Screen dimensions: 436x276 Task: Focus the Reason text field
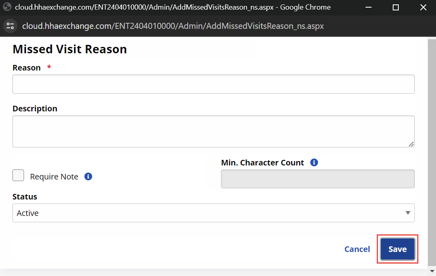[213, 84]
